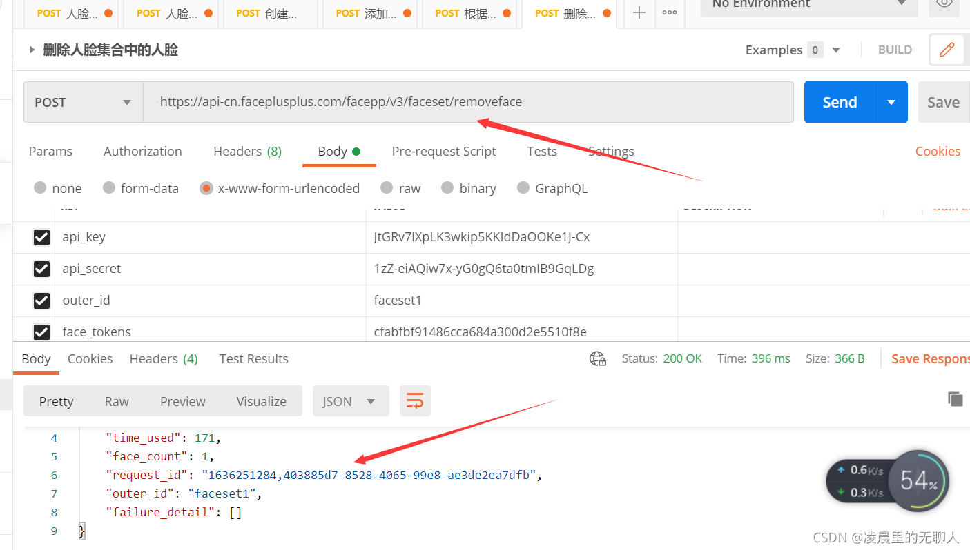This screenshot has height=550, width=970.
Task: Open the orange Cookies link
Action: 938,152
